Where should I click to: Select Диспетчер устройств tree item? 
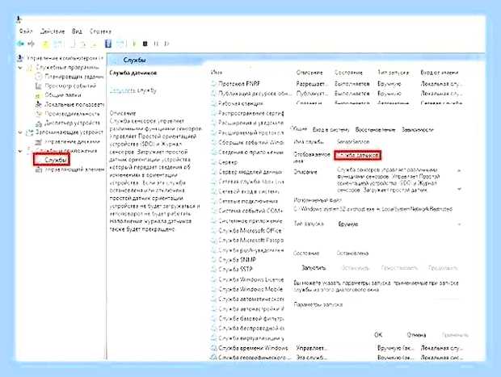coord(73,123)
